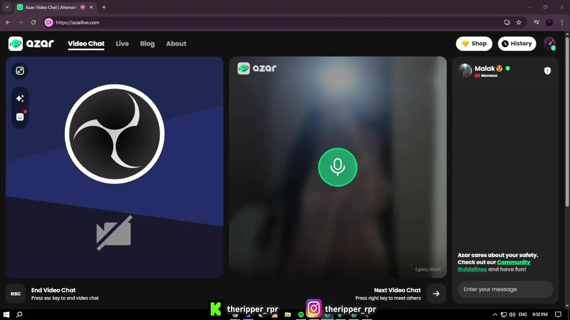Open the 9:50 PM clock
Image resolution: width=570 pixels, height=320 pixels.
point(540,315)
